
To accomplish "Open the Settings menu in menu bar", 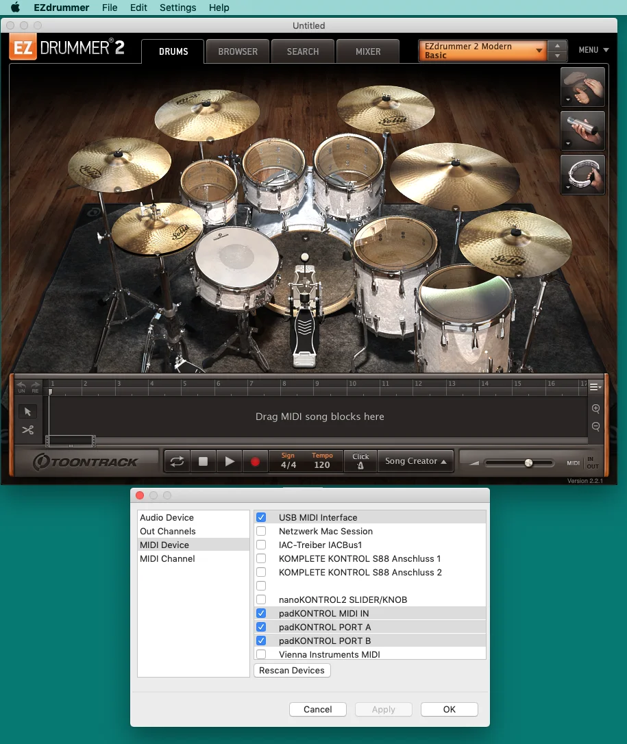I will (x=177, y=8).
